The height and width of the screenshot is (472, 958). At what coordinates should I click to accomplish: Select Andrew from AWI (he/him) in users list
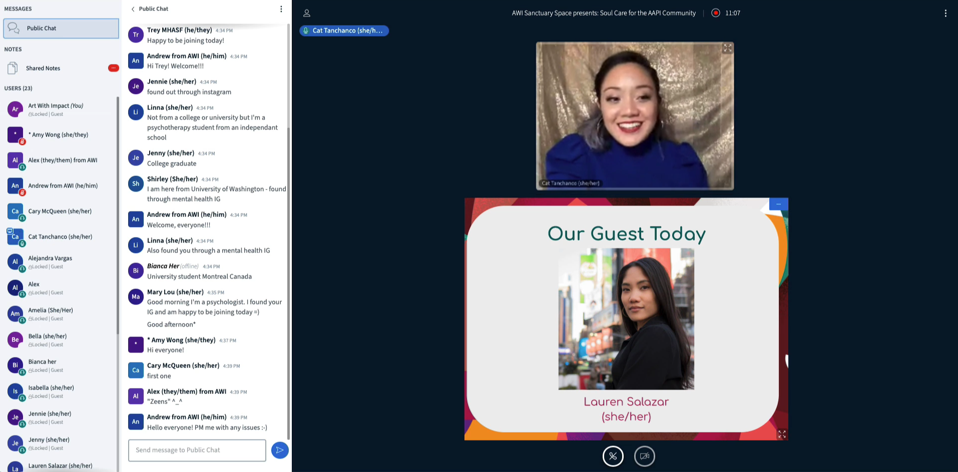pos(60,186)
